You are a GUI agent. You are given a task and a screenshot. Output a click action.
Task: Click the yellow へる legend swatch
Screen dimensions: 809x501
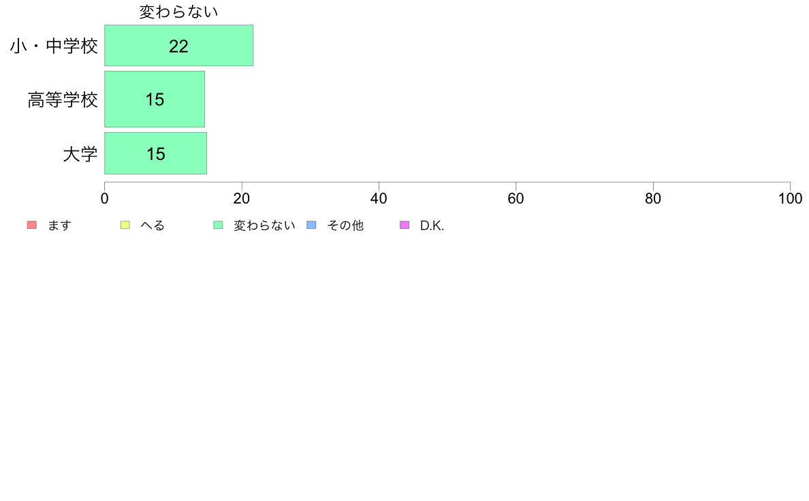tap(125, 225)
